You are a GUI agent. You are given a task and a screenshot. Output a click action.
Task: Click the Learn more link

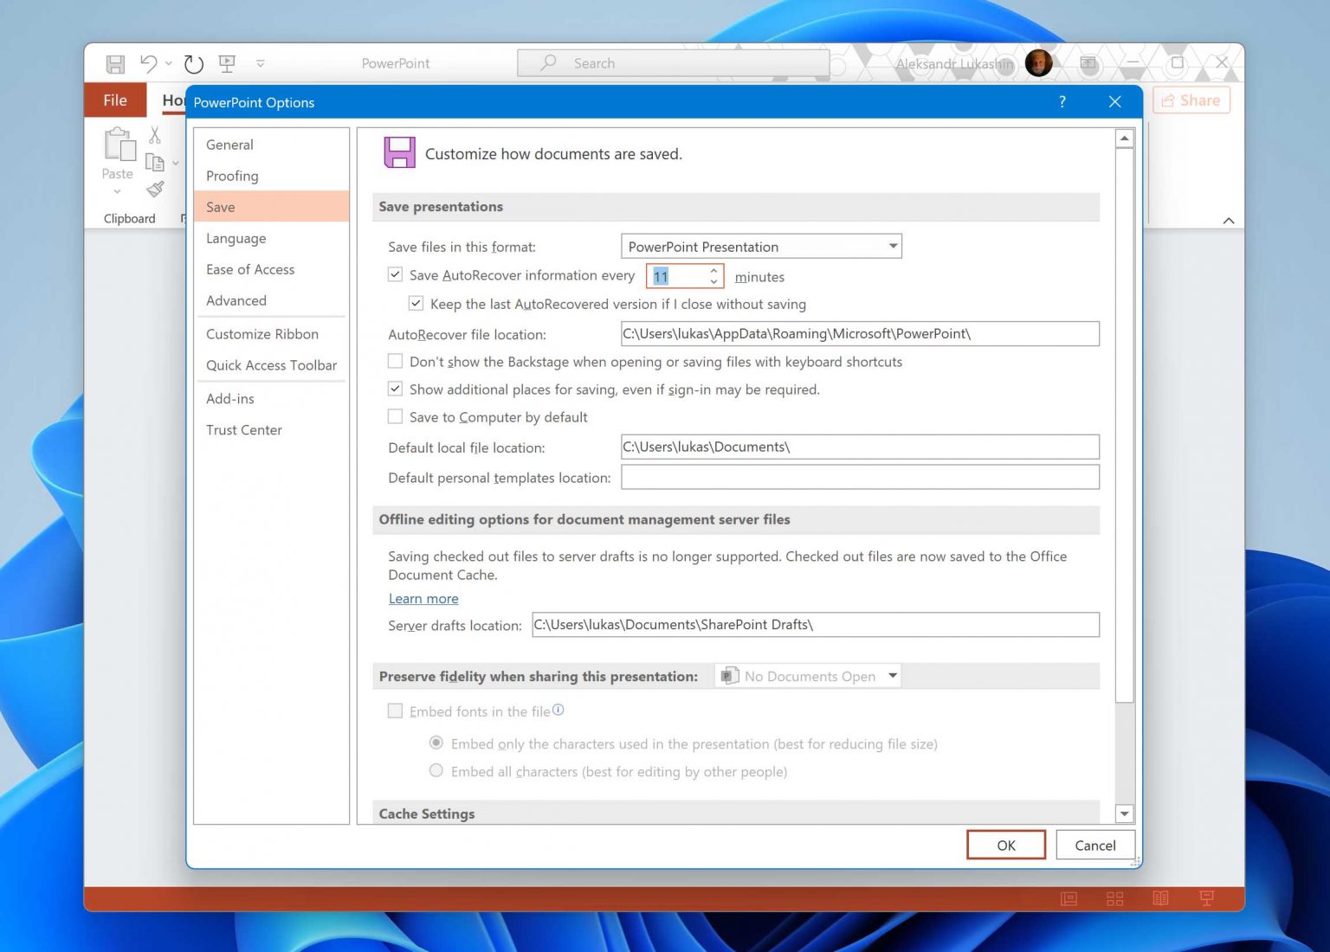(x=423, y=598)
